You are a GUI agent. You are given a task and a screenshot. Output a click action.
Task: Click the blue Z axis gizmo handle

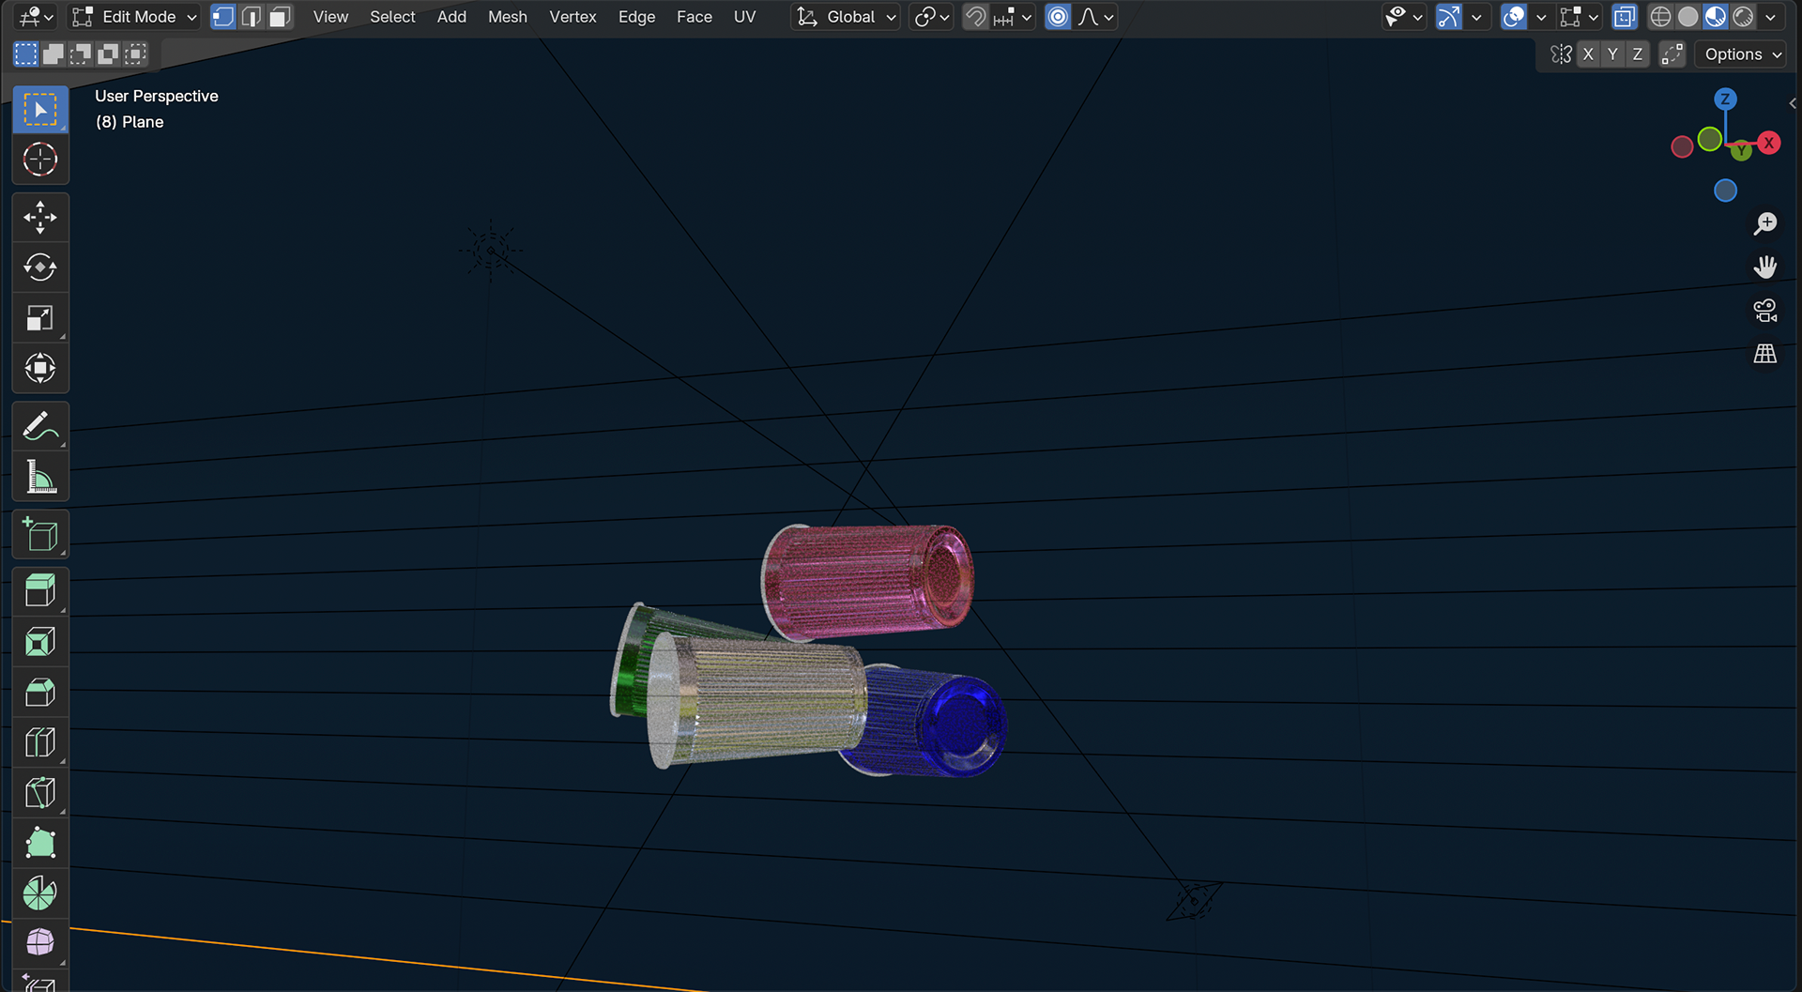(x=1725, y=99)
